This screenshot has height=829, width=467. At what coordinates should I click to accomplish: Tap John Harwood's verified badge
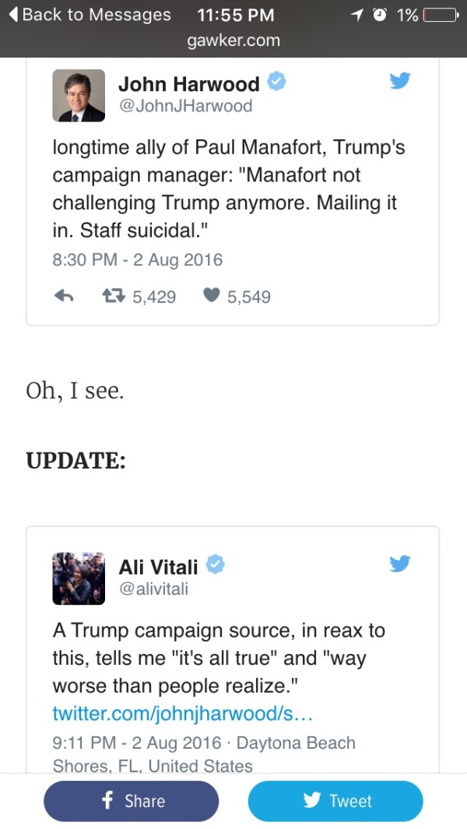[x=277, y=83]
